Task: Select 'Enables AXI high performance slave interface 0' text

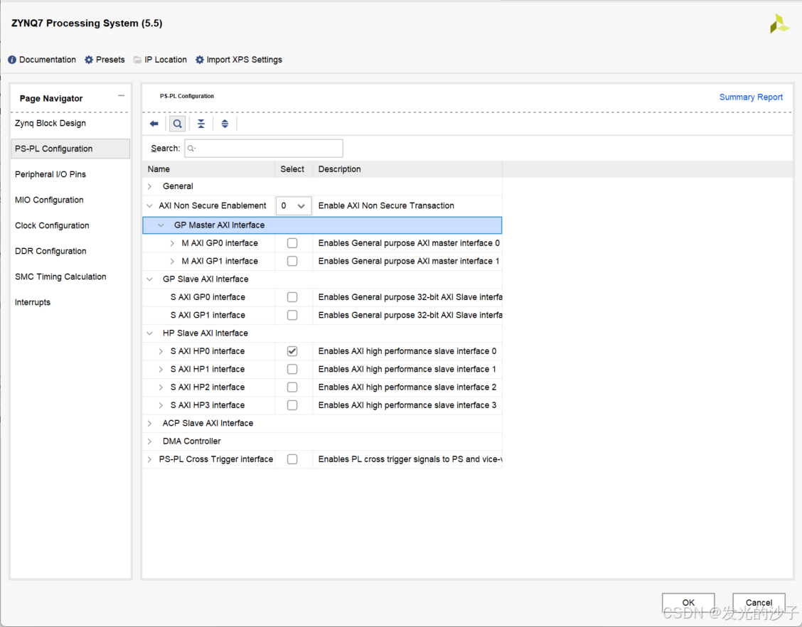Action: (407, 351)
